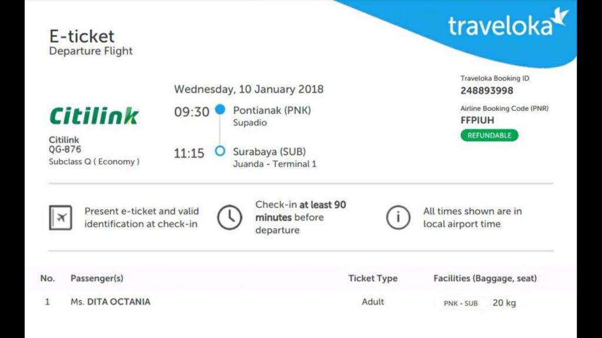
Task: Click Surabaya (SUB) arrival city
Action: [269, 151]
